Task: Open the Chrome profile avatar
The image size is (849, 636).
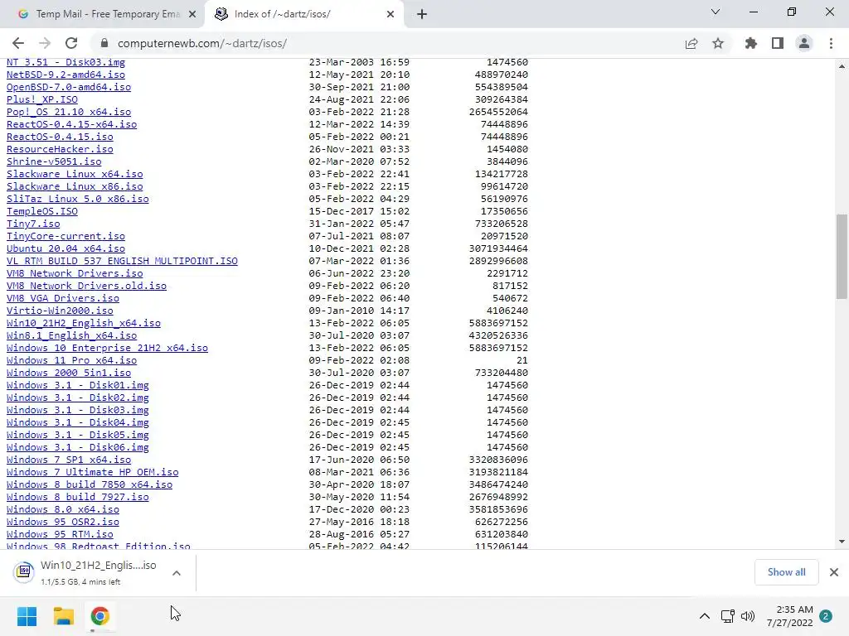Action: (804, 43)
